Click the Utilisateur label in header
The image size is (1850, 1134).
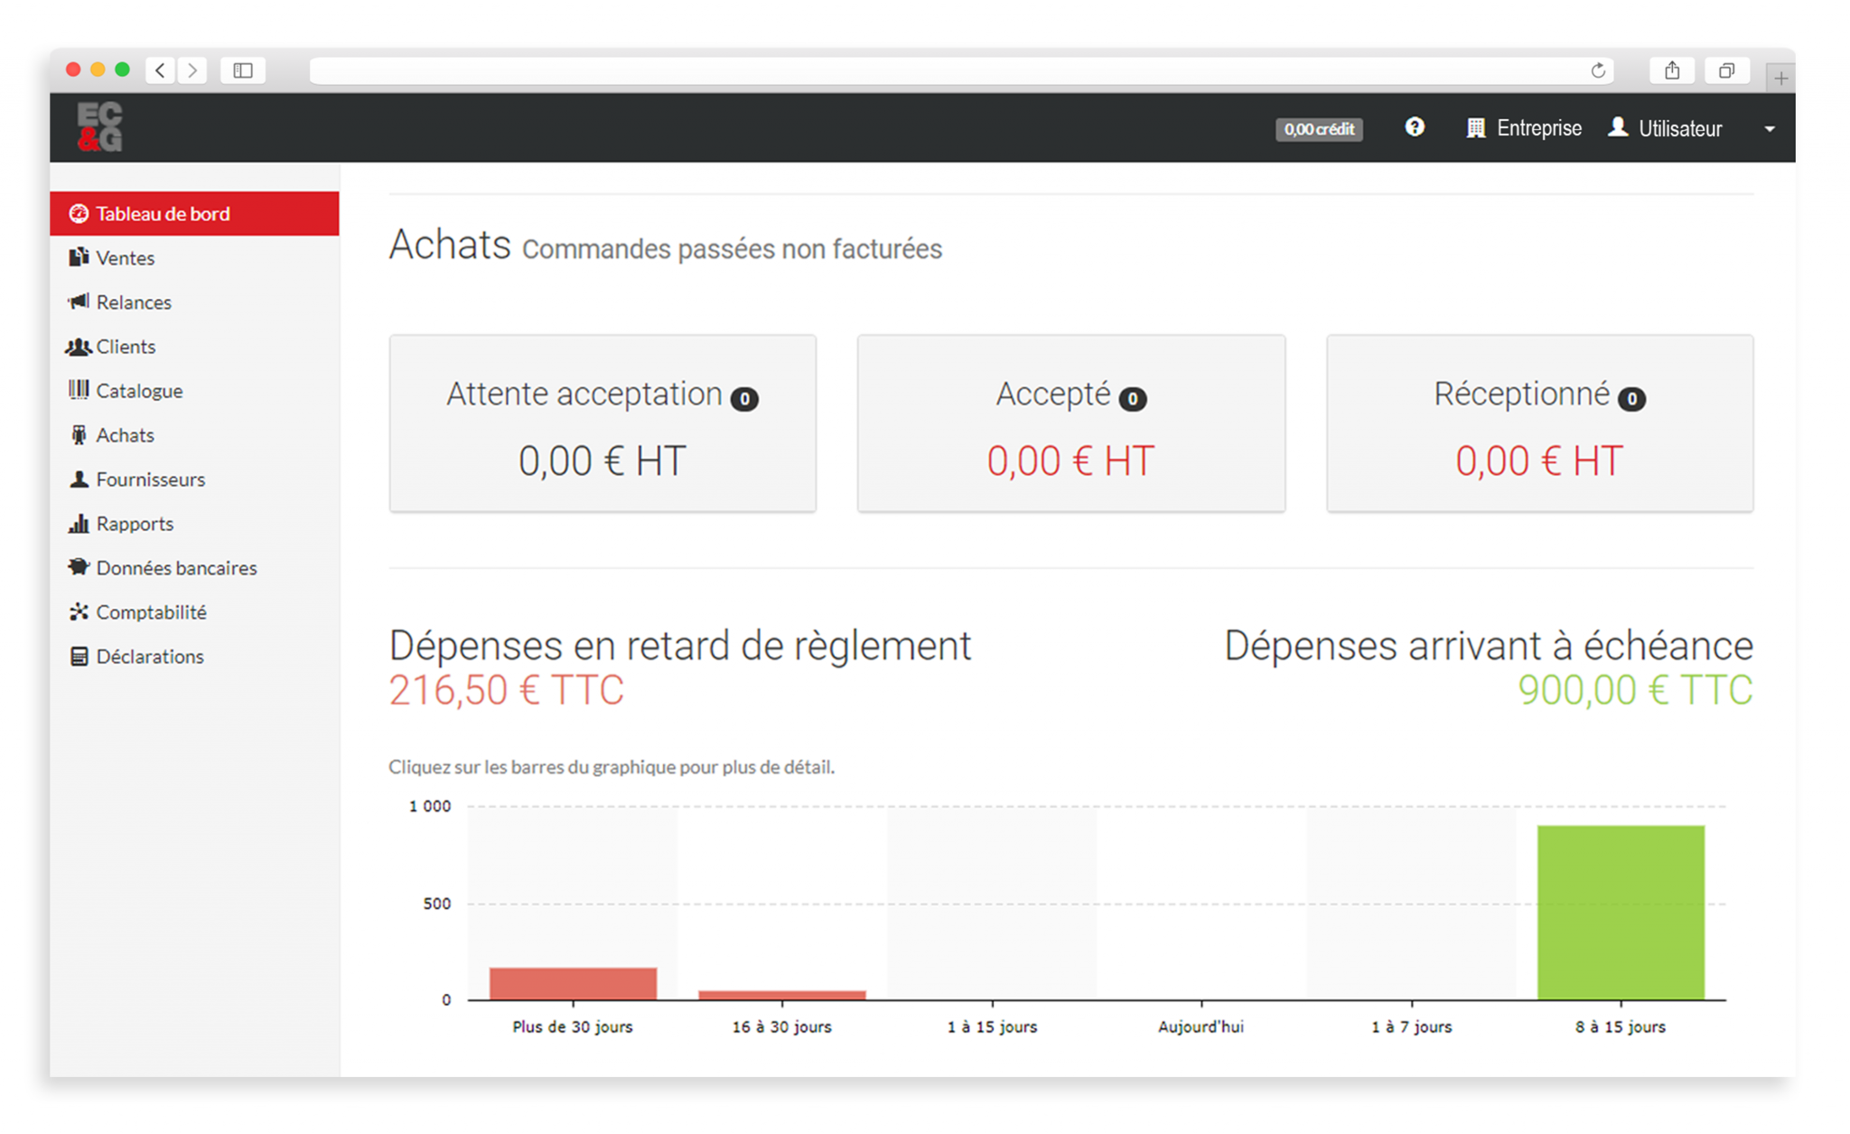1680,129
